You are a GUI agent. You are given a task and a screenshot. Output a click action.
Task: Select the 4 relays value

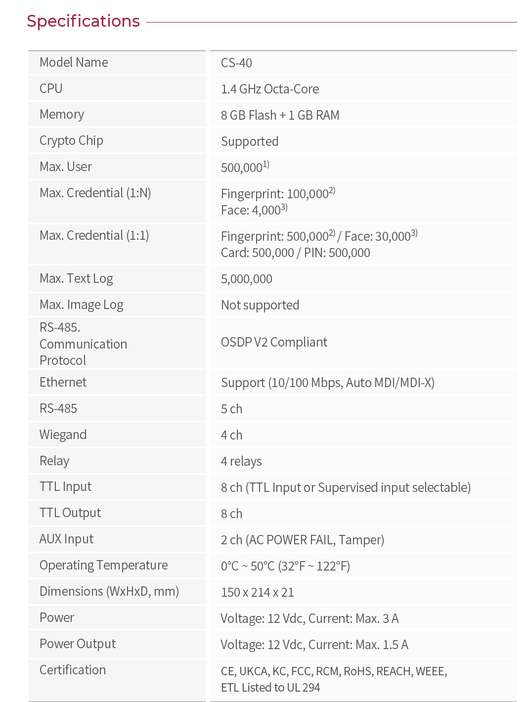(241, 461)
